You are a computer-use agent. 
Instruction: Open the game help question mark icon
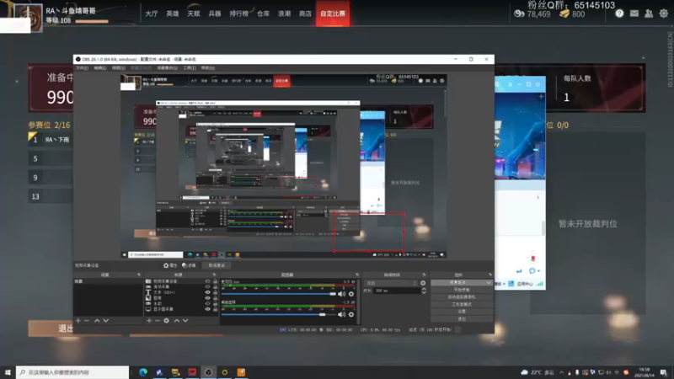[619, 13]
